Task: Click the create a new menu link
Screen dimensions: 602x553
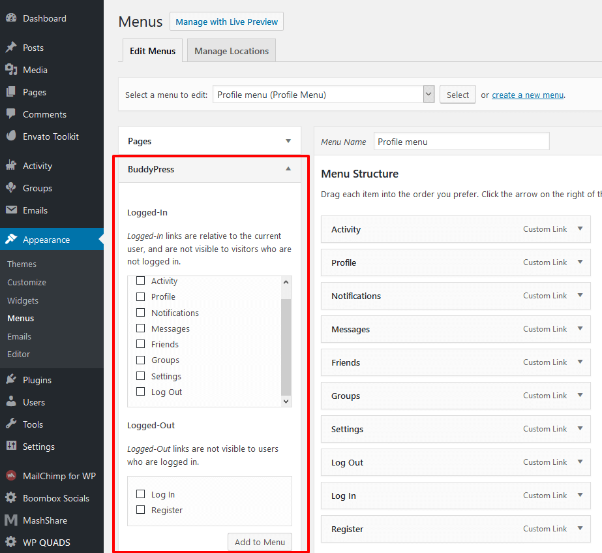Action: [528, 95]
